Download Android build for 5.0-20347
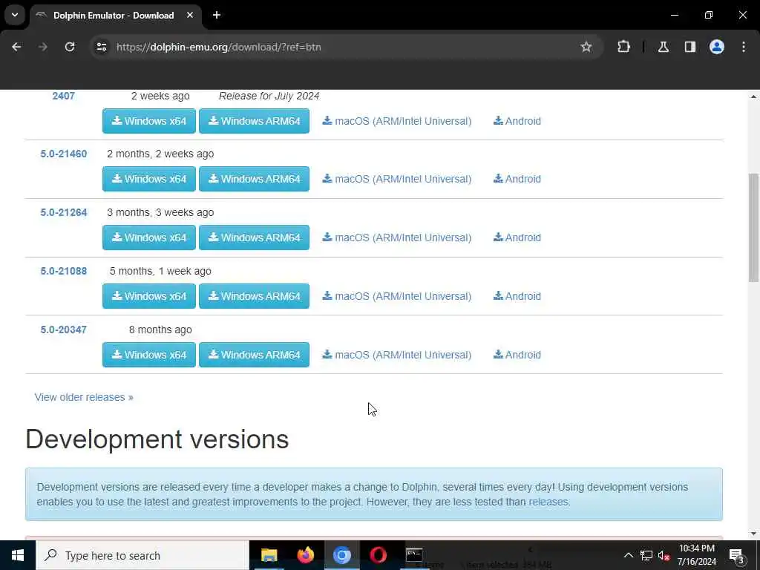760x570 pixels. (517, 355)
